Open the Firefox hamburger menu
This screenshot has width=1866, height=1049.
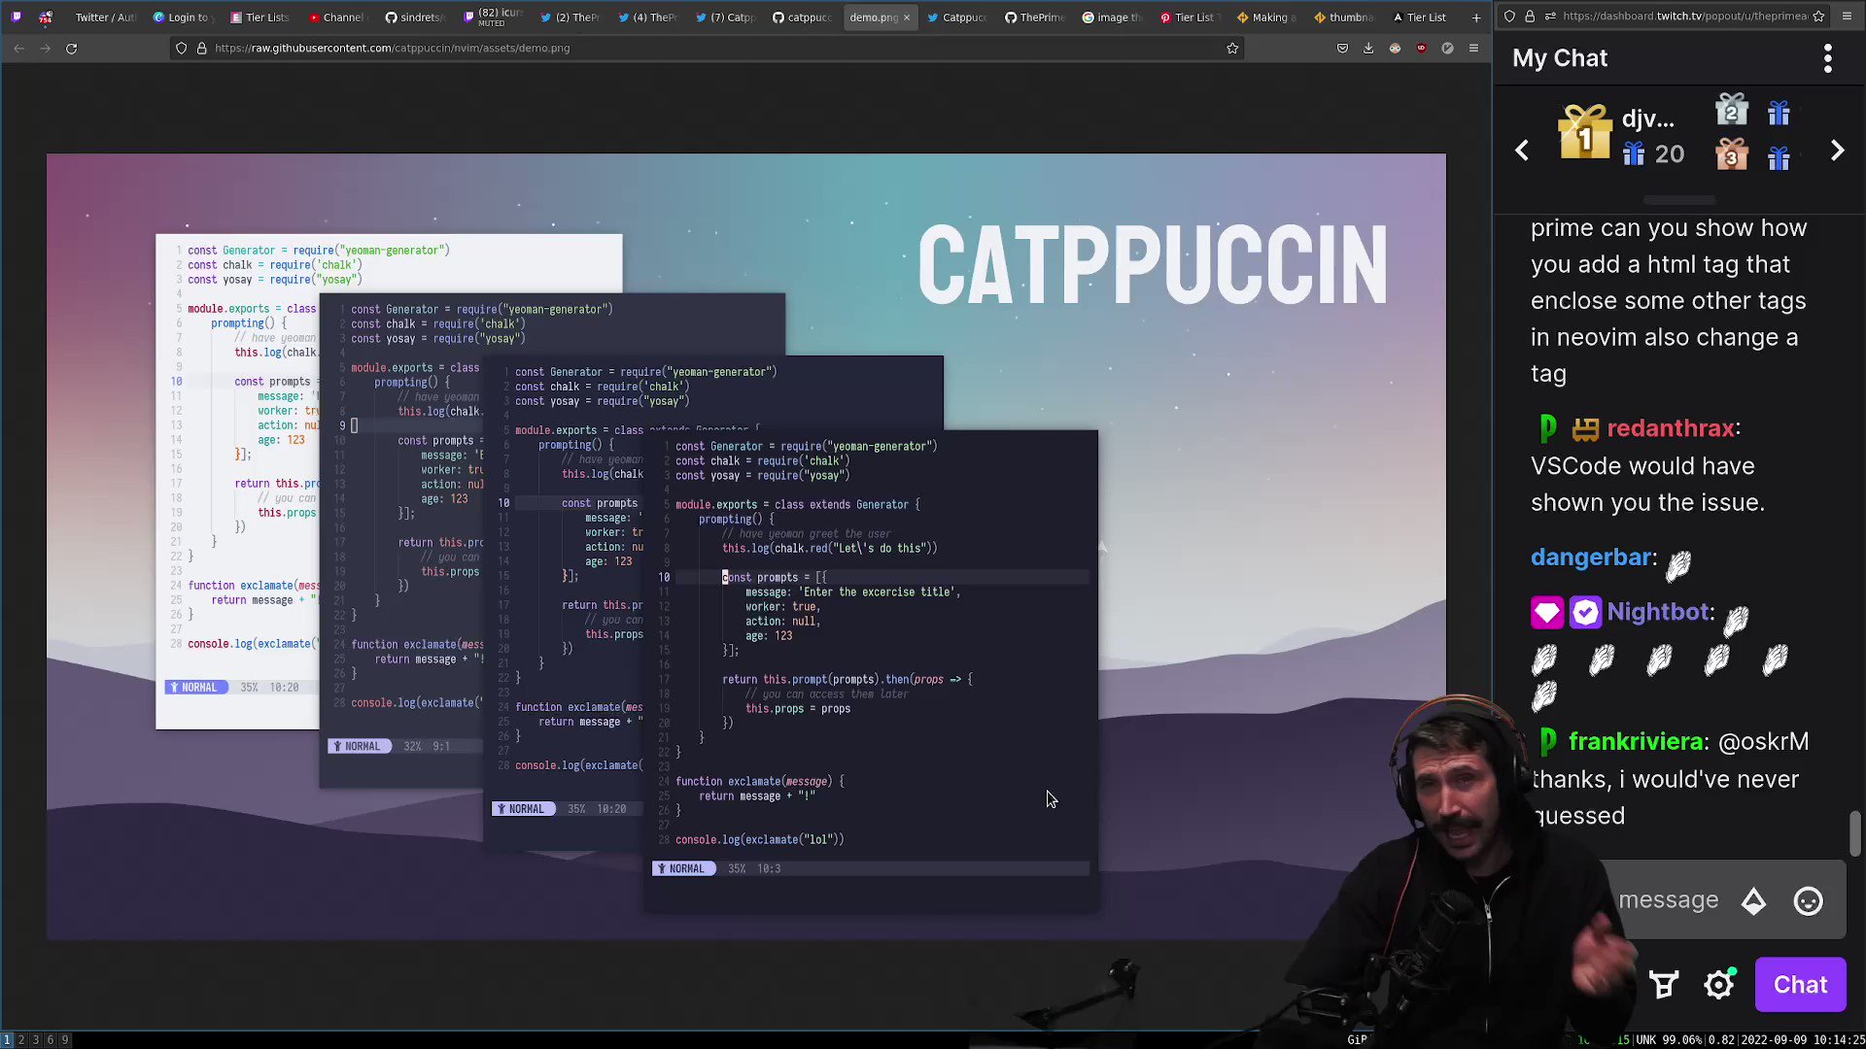tap(1473, 48)
